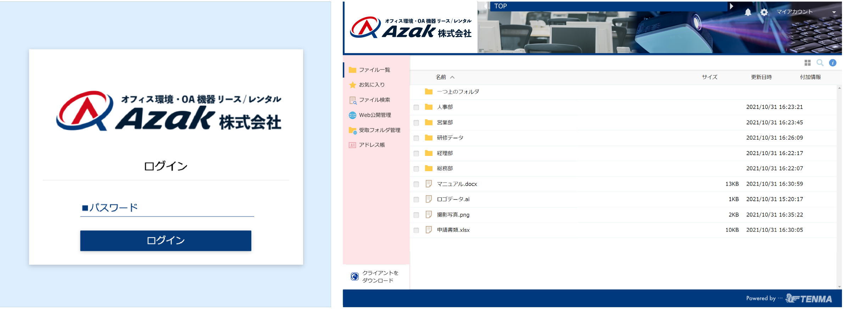
Task: Open the Web公開管理 sidebar menu item
Action: coord(376,115)
